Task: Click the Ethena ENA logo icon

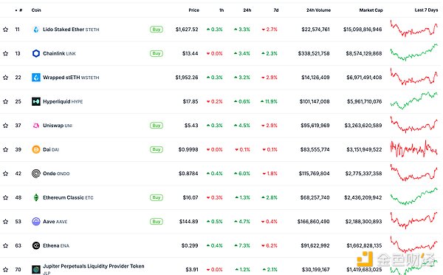Action: [x=36, y=245]
